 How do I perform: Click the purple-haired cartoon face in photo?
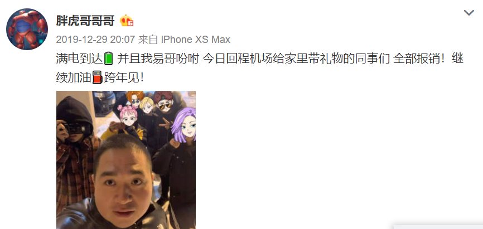[x=184, y=125]
